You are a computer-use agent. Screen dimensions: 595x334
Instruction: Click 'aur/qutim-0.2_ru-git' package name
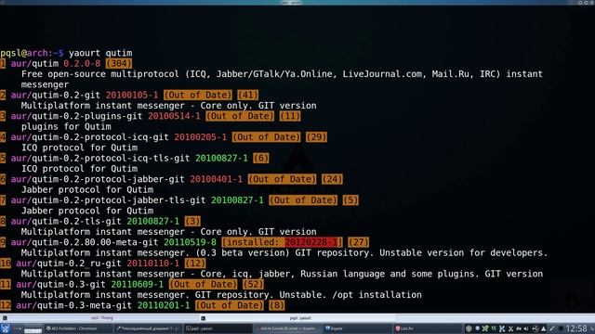[69, 263]
